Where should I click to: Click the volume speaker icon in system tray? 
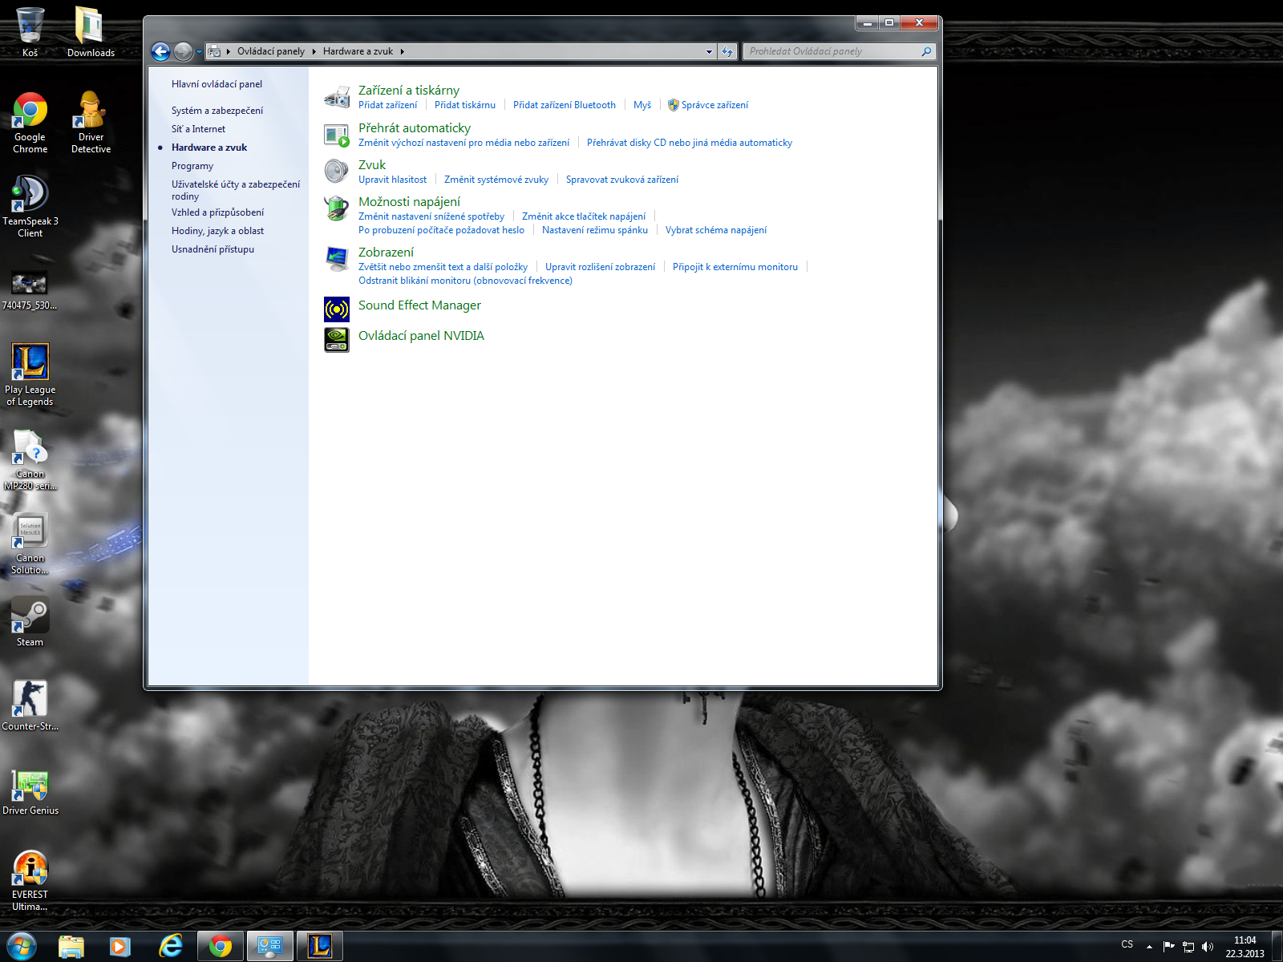1208,947
